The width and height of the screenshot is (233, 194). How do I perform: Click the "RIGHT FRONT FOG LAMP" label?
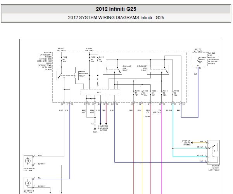(x=29, y=170)
